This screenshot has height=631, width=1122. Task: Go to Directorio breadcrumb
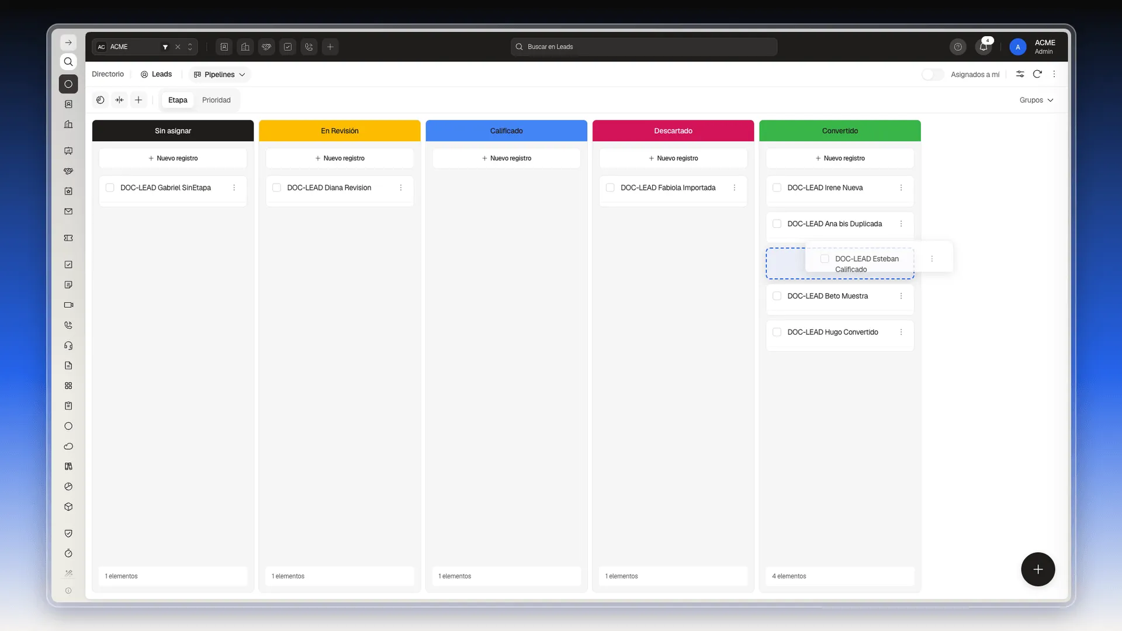pyautogui.click(x=108, y=74)
